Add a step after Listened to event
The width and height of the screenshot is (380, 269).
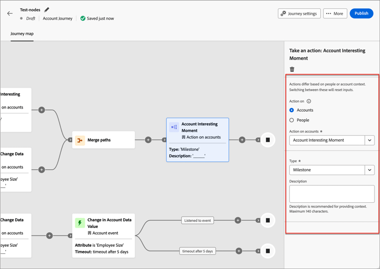[238, 220]
